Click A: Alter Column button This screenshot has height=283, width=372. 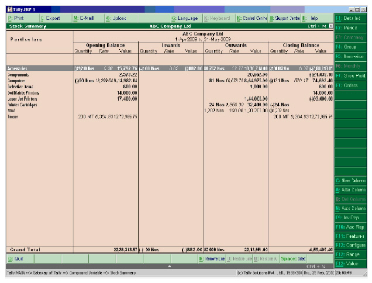point(350,190)
